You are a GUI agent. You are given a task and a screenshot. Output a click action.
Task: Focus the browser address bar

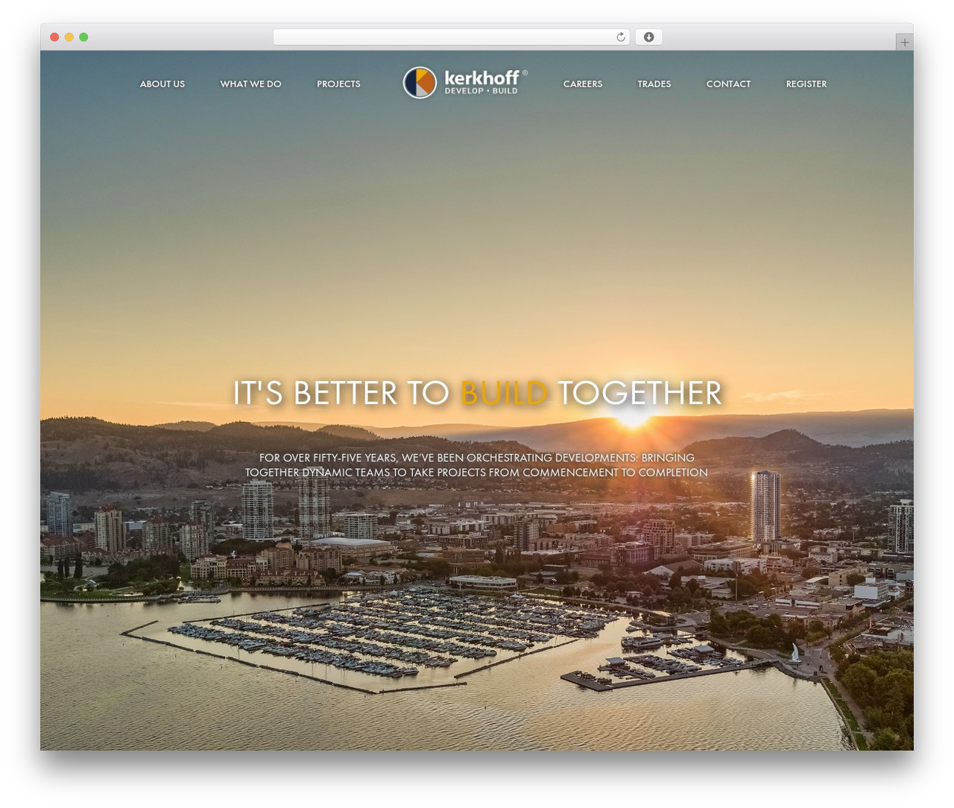451,37
